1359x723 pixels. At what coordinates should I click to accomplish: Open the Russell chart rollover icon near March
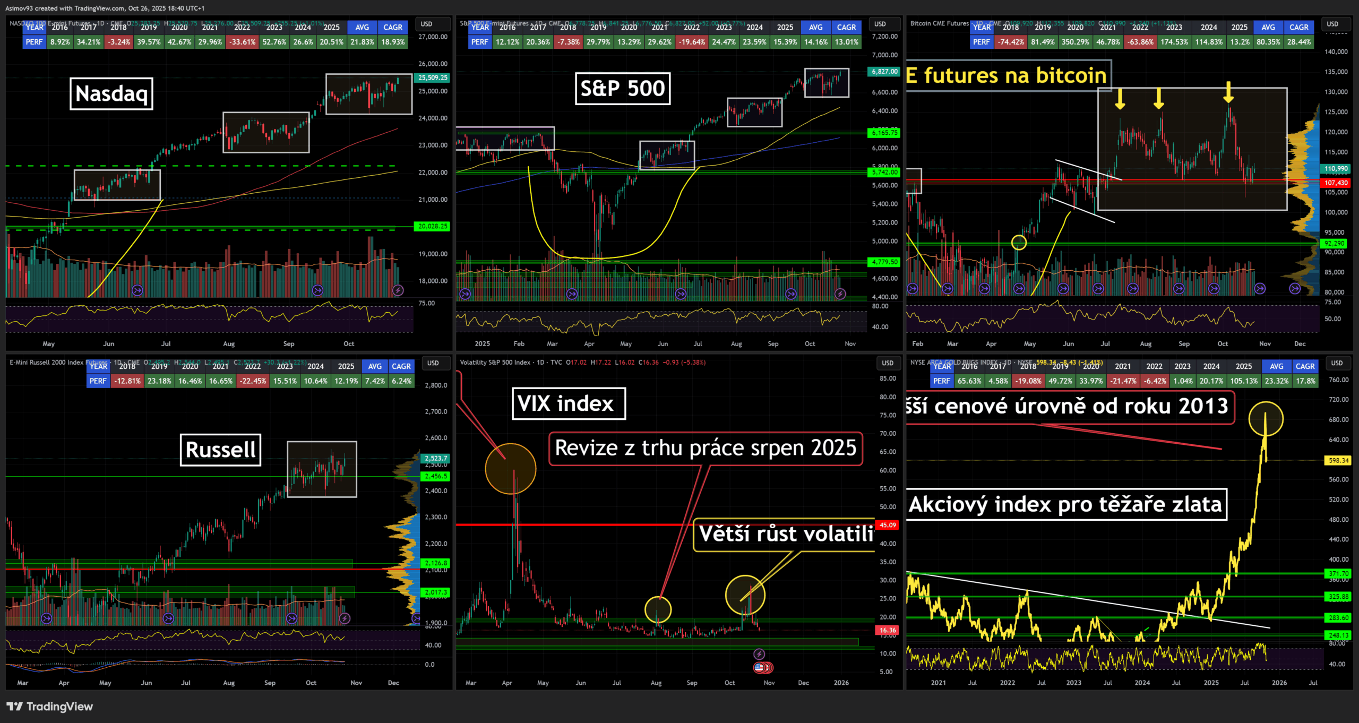click(47, 618)
